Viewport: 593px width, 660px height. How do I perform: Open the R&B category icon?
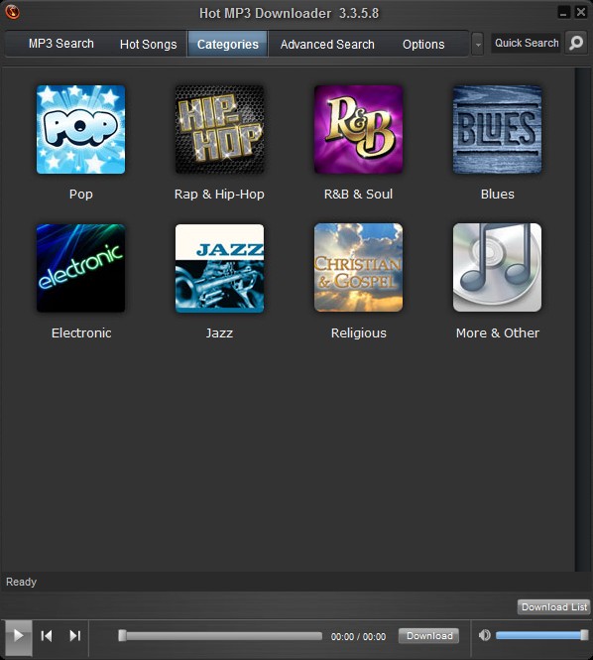pos(358,130)
